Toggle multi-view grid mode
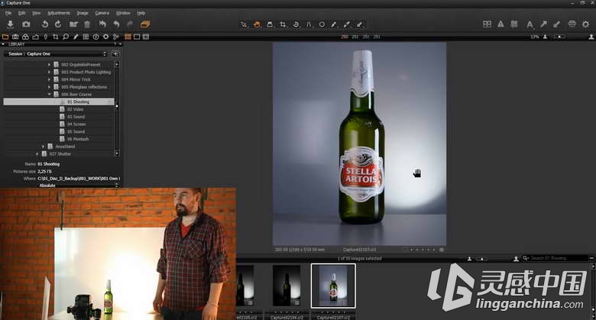Image resolution: width=596 pixels, height=320 pixels. click(487, 24)
